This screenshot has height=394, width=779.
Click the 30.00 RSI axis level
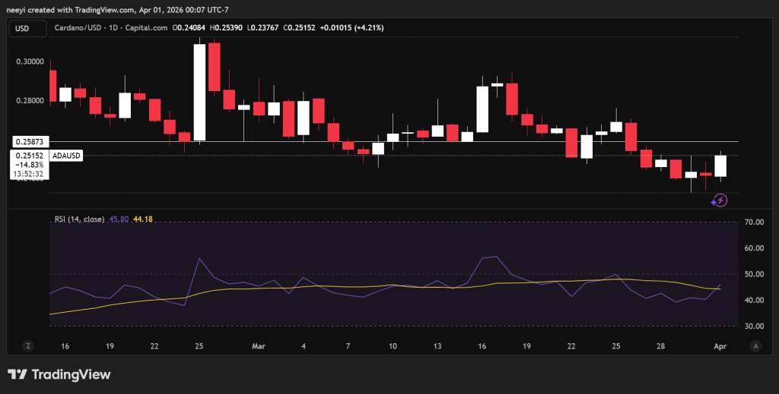coord(755,326)
